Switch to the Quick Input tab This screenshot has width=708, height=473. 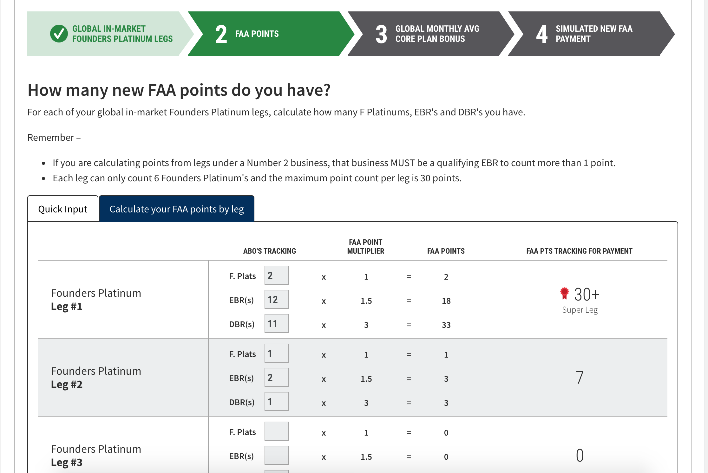63,209
